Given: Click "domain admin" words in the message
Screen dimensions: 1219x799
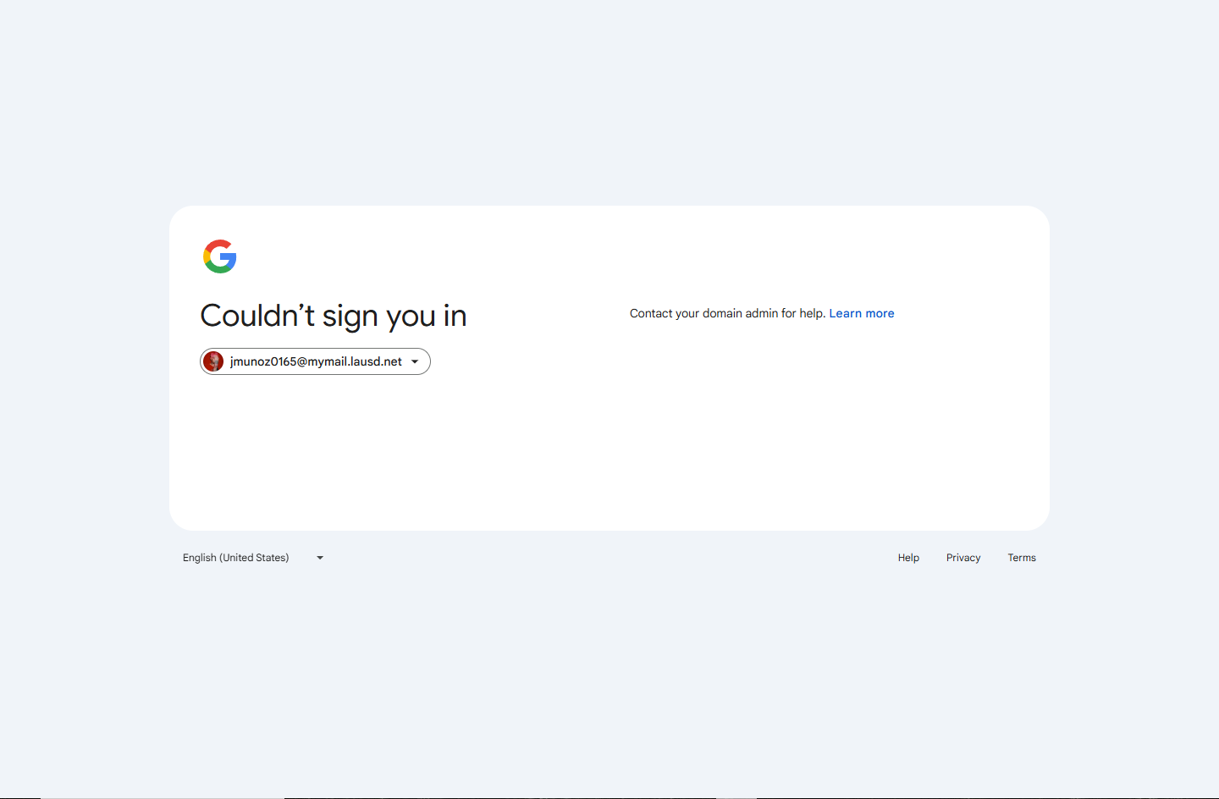Looking at the screenshot, I should (740, 313).
